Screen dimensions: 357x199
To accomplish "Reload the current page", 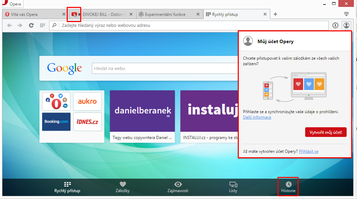I will coord(31,26).
